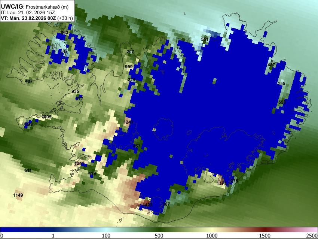318x239 pixels.
Task: Select the 511 map value
Action: point(28,170)
